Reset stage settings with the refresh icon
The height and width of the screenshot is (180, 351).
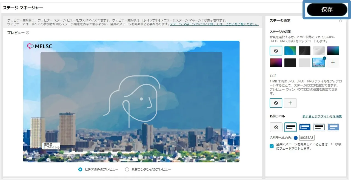[x=341, y=21]
